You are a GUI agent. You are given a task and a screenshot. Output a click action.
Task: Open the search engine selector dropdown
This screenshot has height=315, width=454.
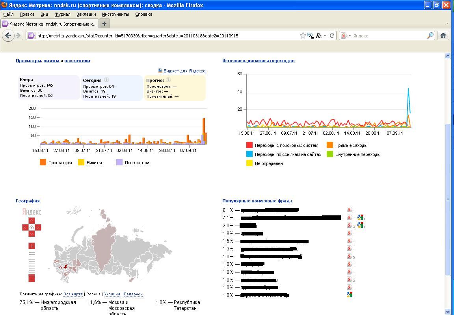(346, 35)
